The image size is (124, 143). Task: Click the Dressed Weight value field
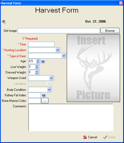point(32,72)
